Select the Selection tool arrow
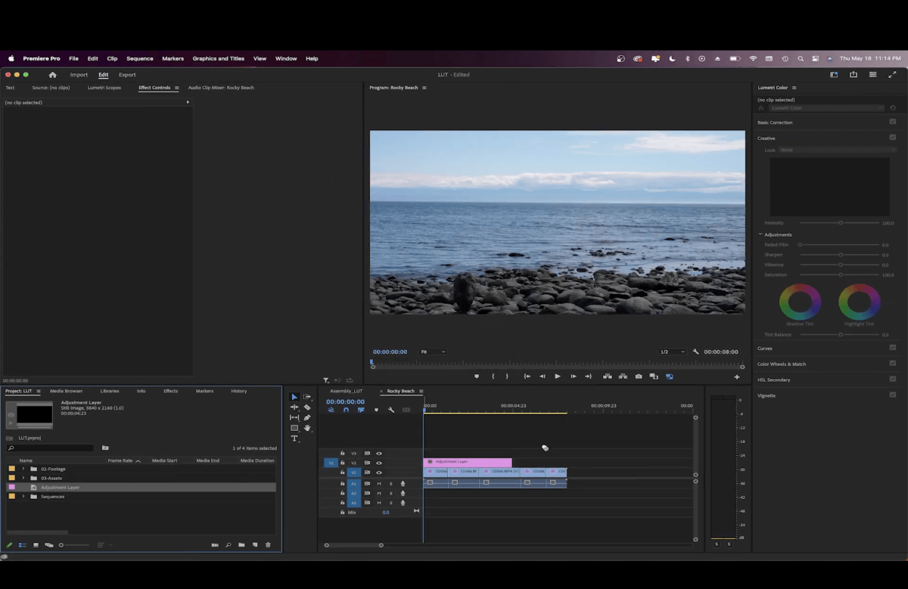908x589 pixels. (294, 397)
